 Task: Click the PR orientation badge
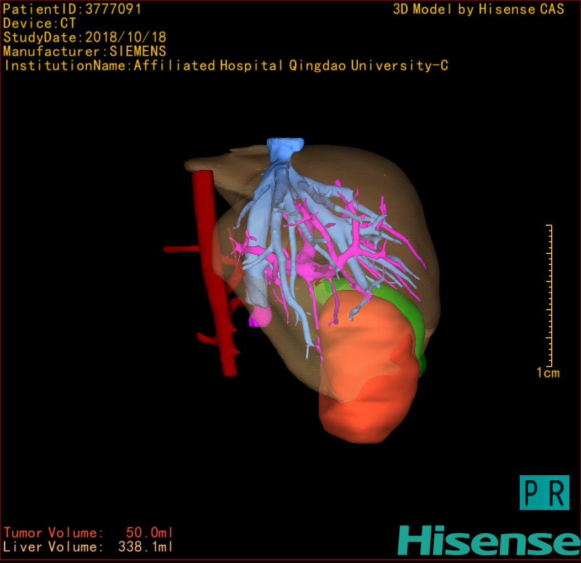click(544, 492)
